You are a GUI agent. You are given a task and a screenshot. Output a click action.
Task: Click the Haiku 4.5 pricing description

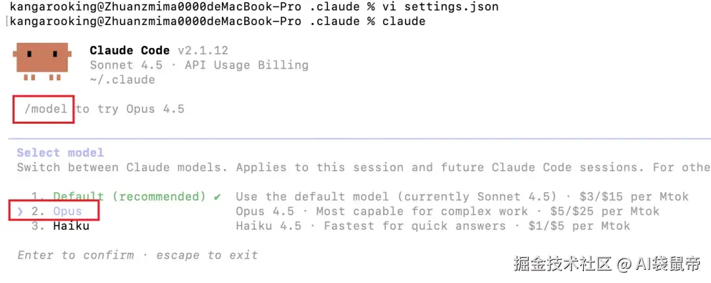433,226
